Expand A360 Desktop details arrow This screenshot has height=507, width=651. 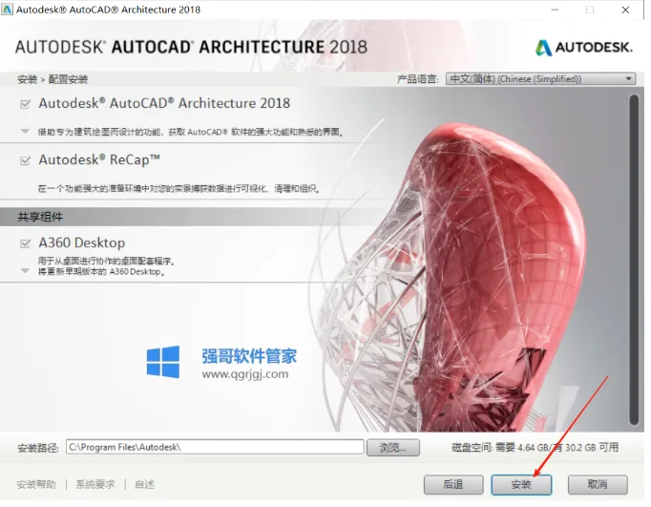coord(25,271)
